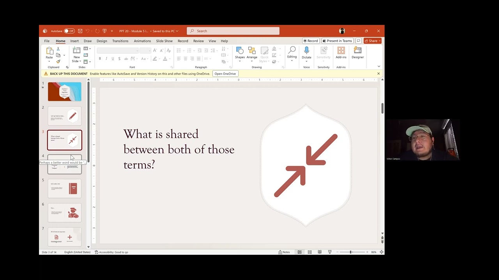Close the Back Up This Document banner
This screenshot has width=499, height=280.
[378, 73]
